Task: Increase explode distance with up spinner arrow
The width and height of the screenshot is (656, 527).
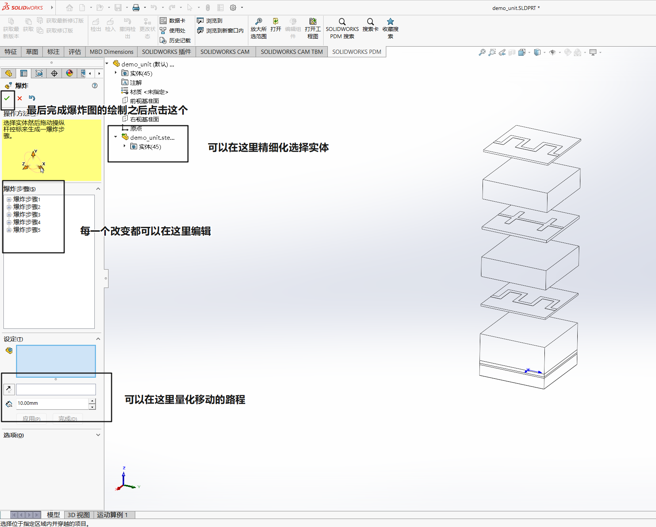Action: click(x=92, y=401)
